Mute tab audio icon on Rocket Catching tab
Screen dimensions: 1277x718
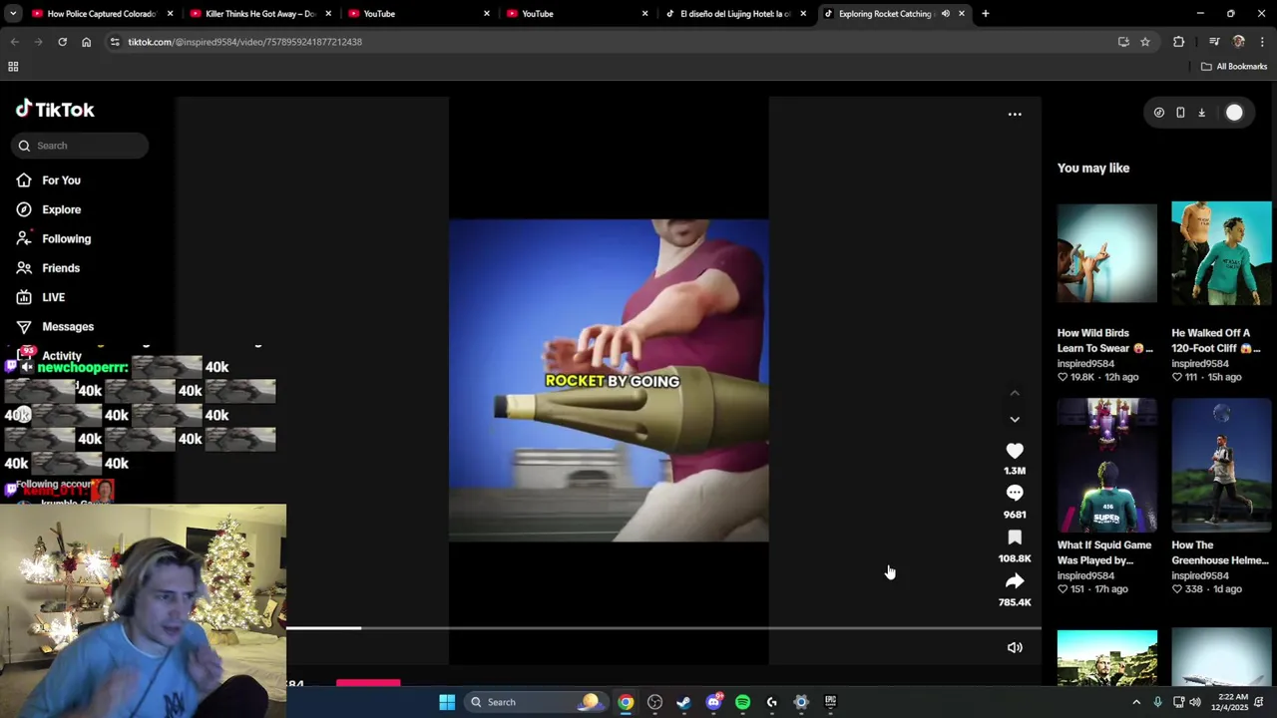coord(945,14)
